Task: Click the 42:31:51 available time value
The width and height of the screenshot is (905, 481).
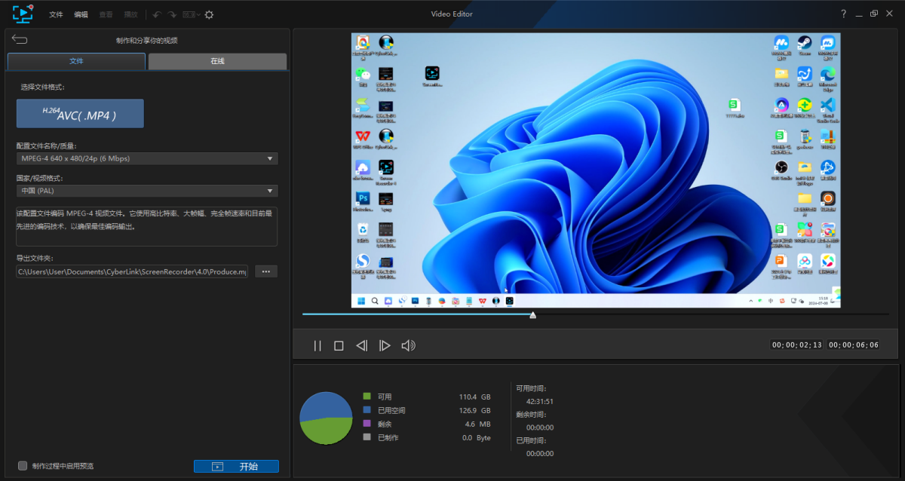Action: (540, 401)
